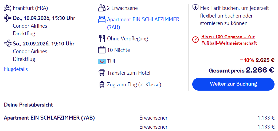Click the blue bed icon for the apartment
Viewport: 278px width, 131px height.
pyautogui.click(x=102, y=20)
